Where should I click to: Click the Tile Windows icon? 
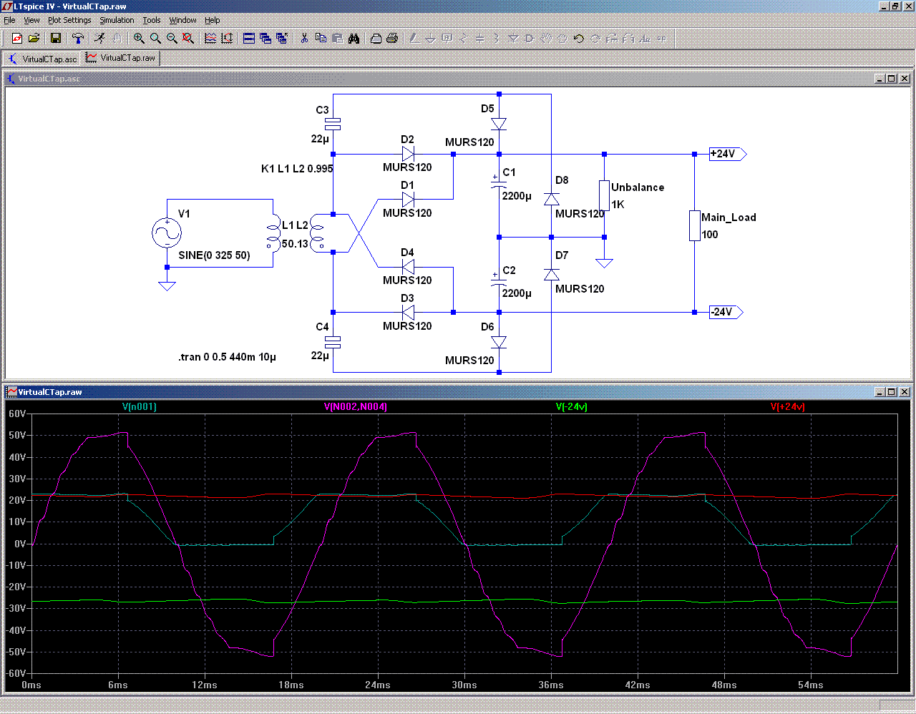point(249,38)
